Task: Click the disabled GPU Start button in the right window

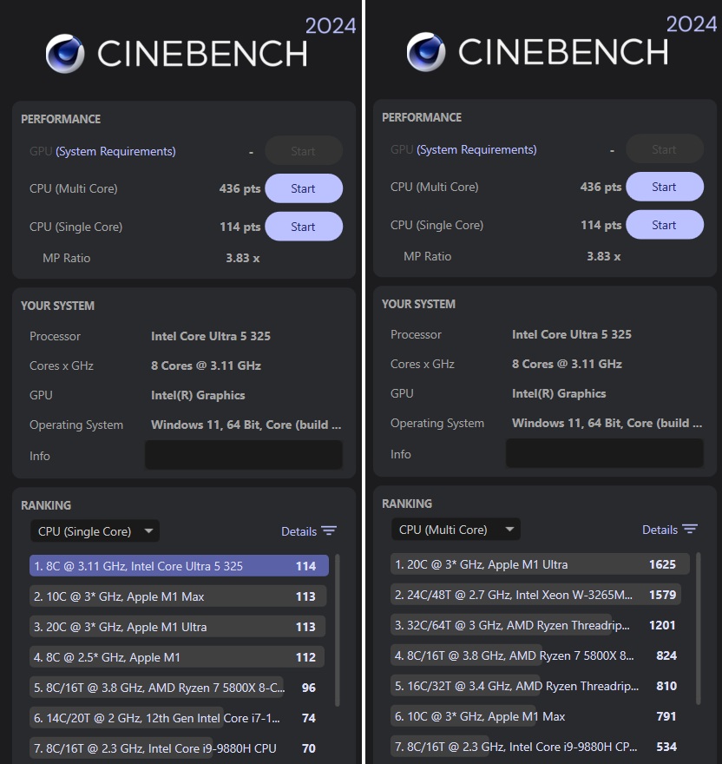Action: (665, 149)
